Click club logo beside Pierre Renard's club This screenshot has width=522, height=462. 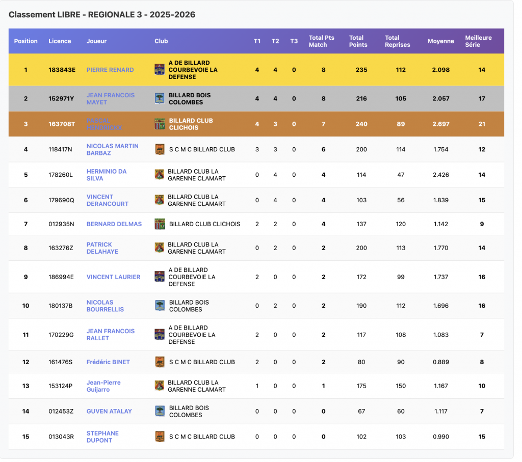(160, 70)
